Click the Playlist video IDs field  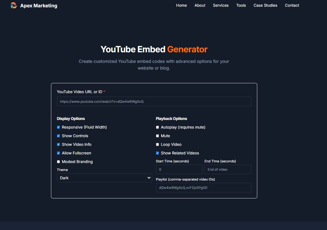point(203,188)
